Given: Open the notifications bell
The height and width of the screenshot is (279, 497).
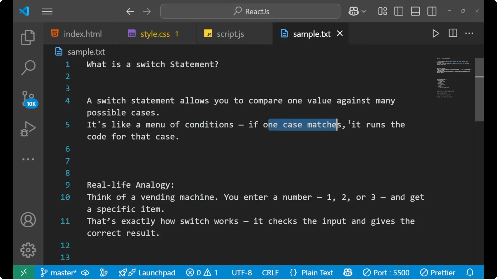Looking at the screenshot, I should coord(470,272).
